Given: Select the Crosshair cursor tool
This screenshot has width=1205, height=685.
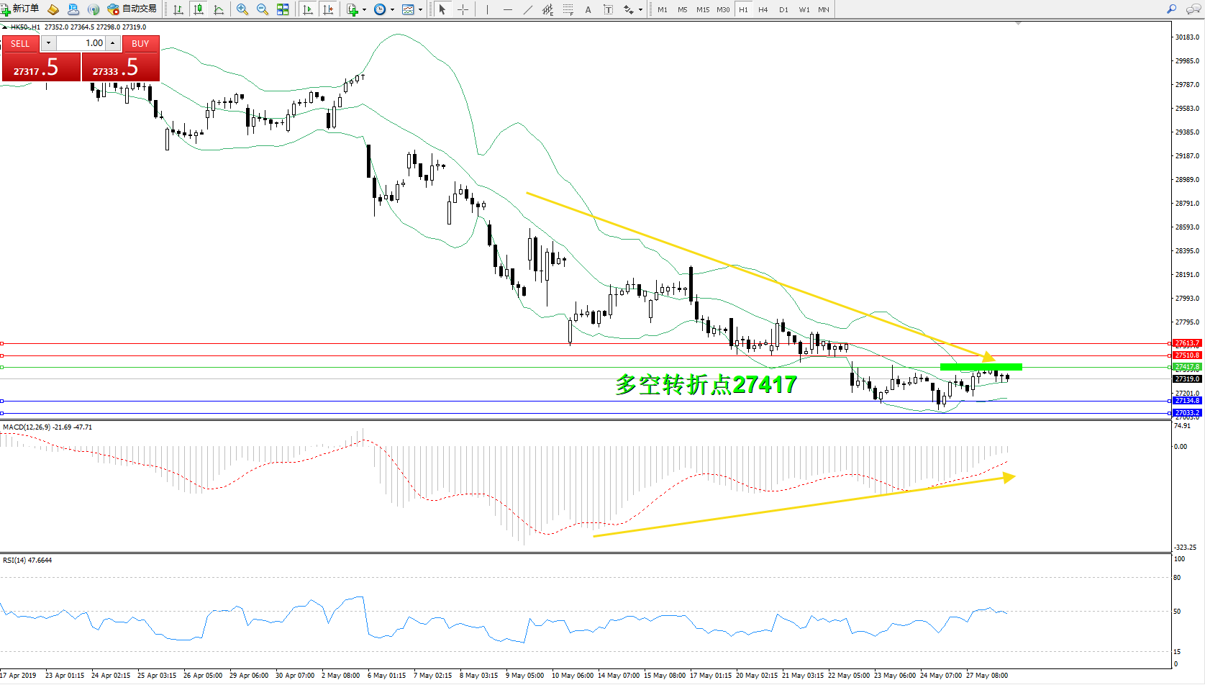Looking at the screenshot, I should click(463, 9).
